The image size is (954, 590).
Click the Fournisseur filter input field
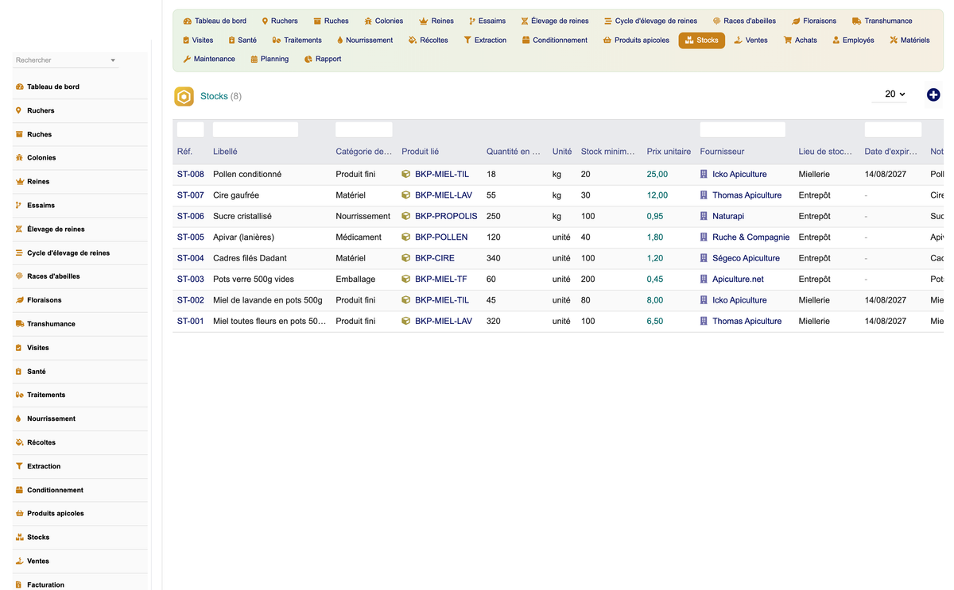click(743, 129)
